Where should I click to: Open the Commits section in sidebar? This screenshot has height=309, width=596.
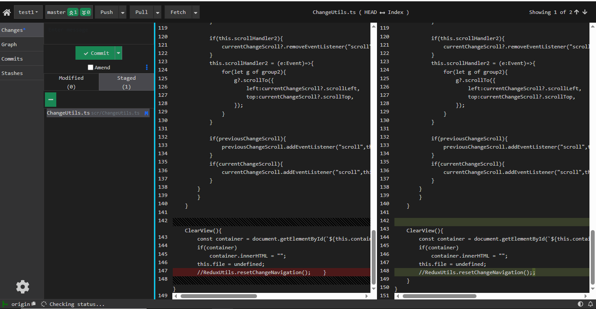point(22,59)
